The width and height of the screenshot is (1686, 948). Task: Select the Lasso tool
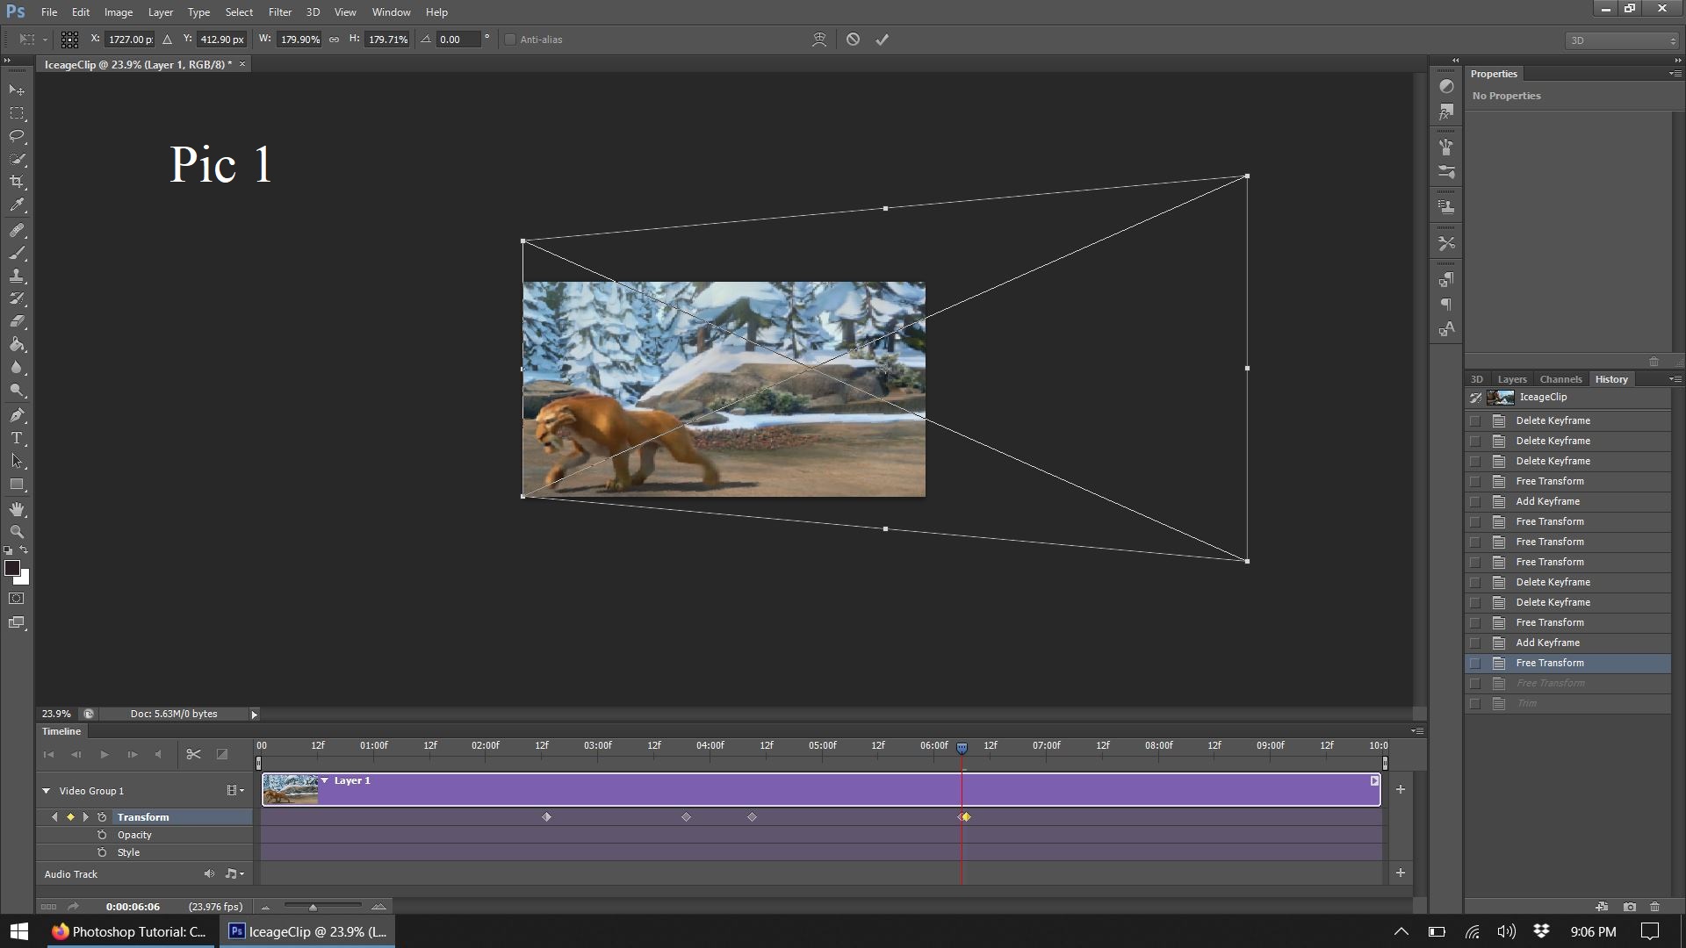click(x=16, y=136)
